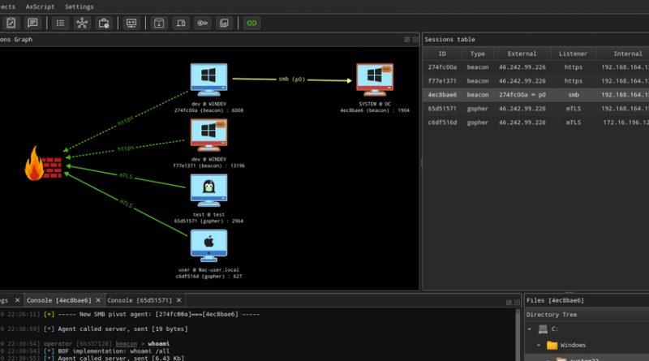Click the green link toolbar icon
The image size is (649, 361).
(x=251, y=23)
